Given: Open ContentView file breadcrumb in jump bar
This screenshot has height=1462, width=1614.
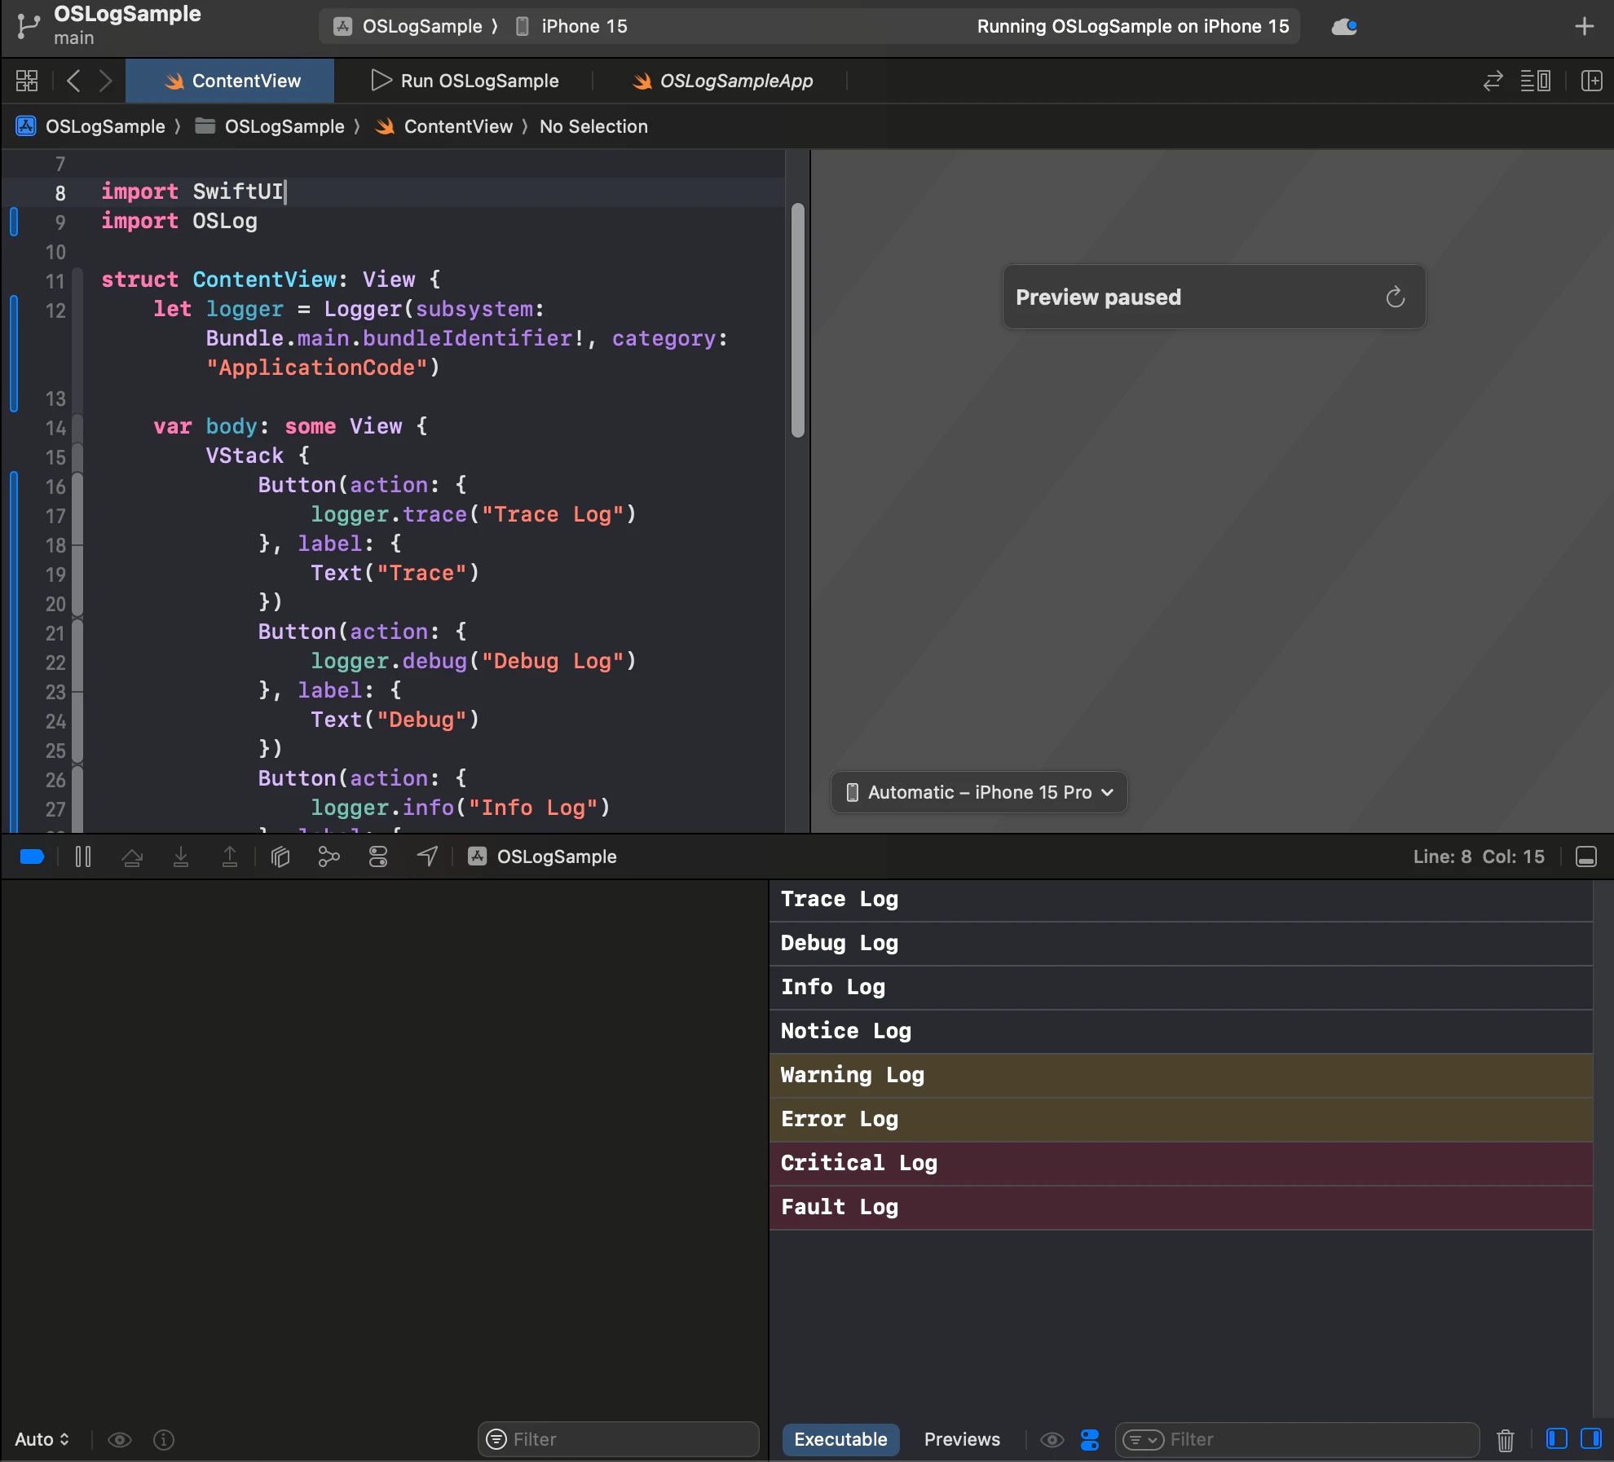Looking at the screenshot, I should click(444, 126).
